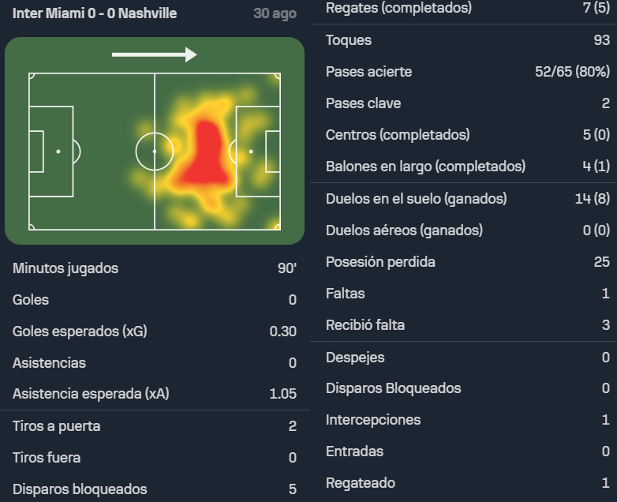Click the red heatmap hotspot on the pitch
This screenshot has width=617, height=502.
(204, 155)
